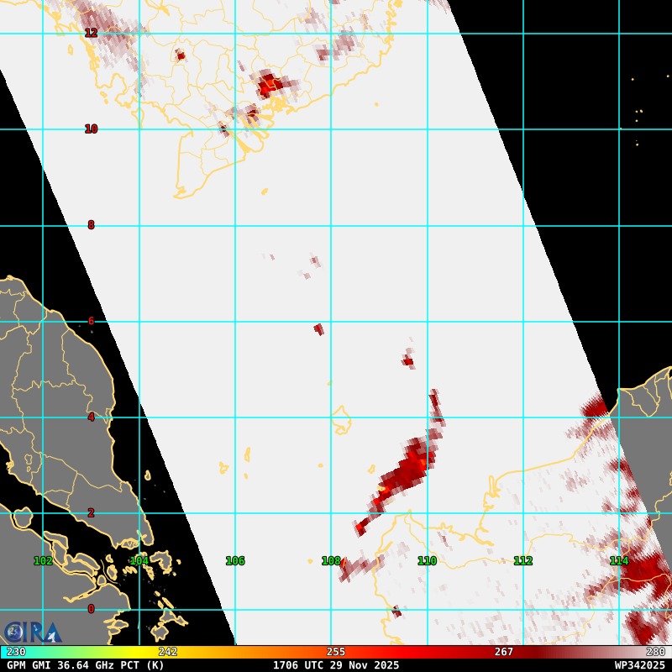Click latitude label 2
Screen dimensions: 672x672
tap(91, 513)
